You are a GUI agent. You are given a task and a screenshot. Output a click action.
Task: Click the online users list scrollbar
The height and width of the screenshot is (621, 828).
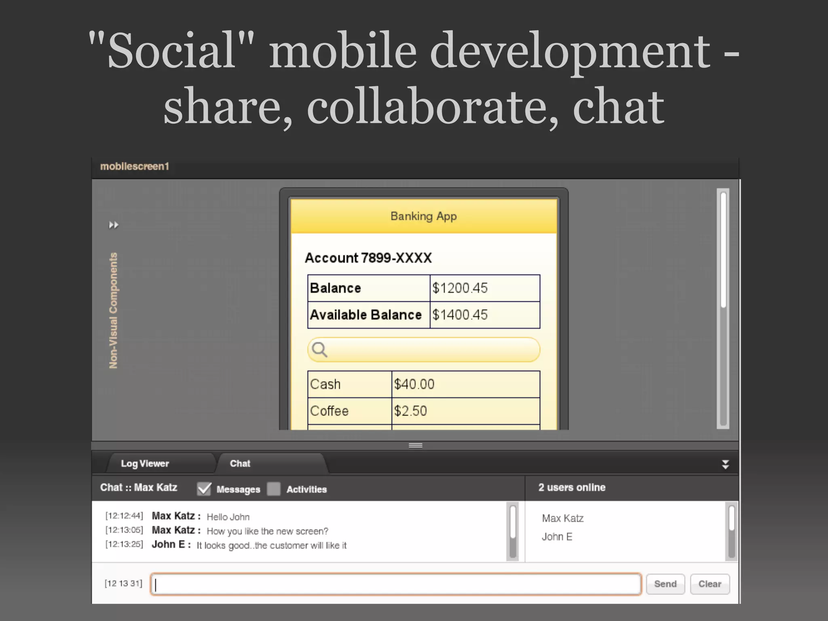coord(731,531)
